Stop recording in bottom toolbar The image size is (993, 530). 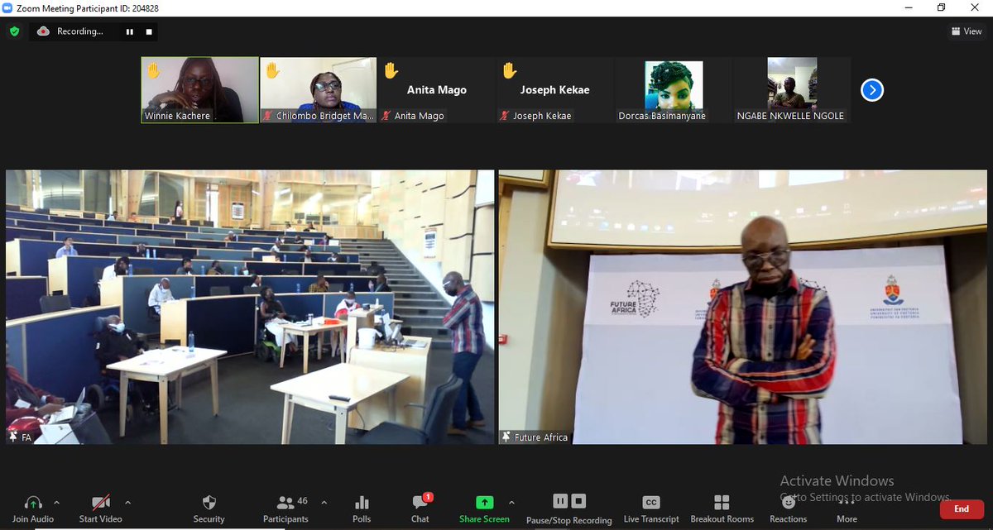tap(578, 501)
